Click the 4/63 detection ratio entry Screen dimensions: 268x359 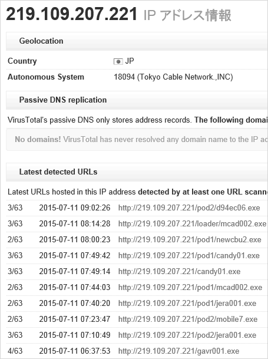tap(15, 351)
